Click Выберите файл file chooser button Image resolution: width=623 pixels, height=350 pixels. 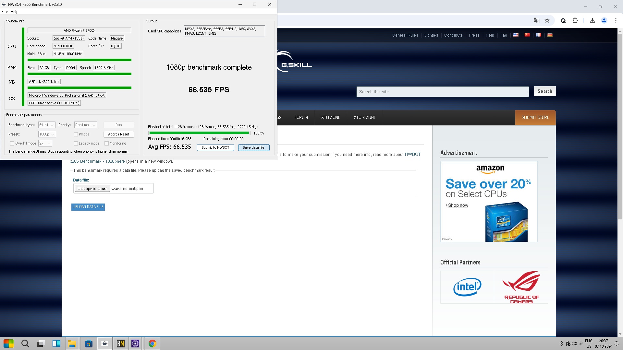click(92, 188)
